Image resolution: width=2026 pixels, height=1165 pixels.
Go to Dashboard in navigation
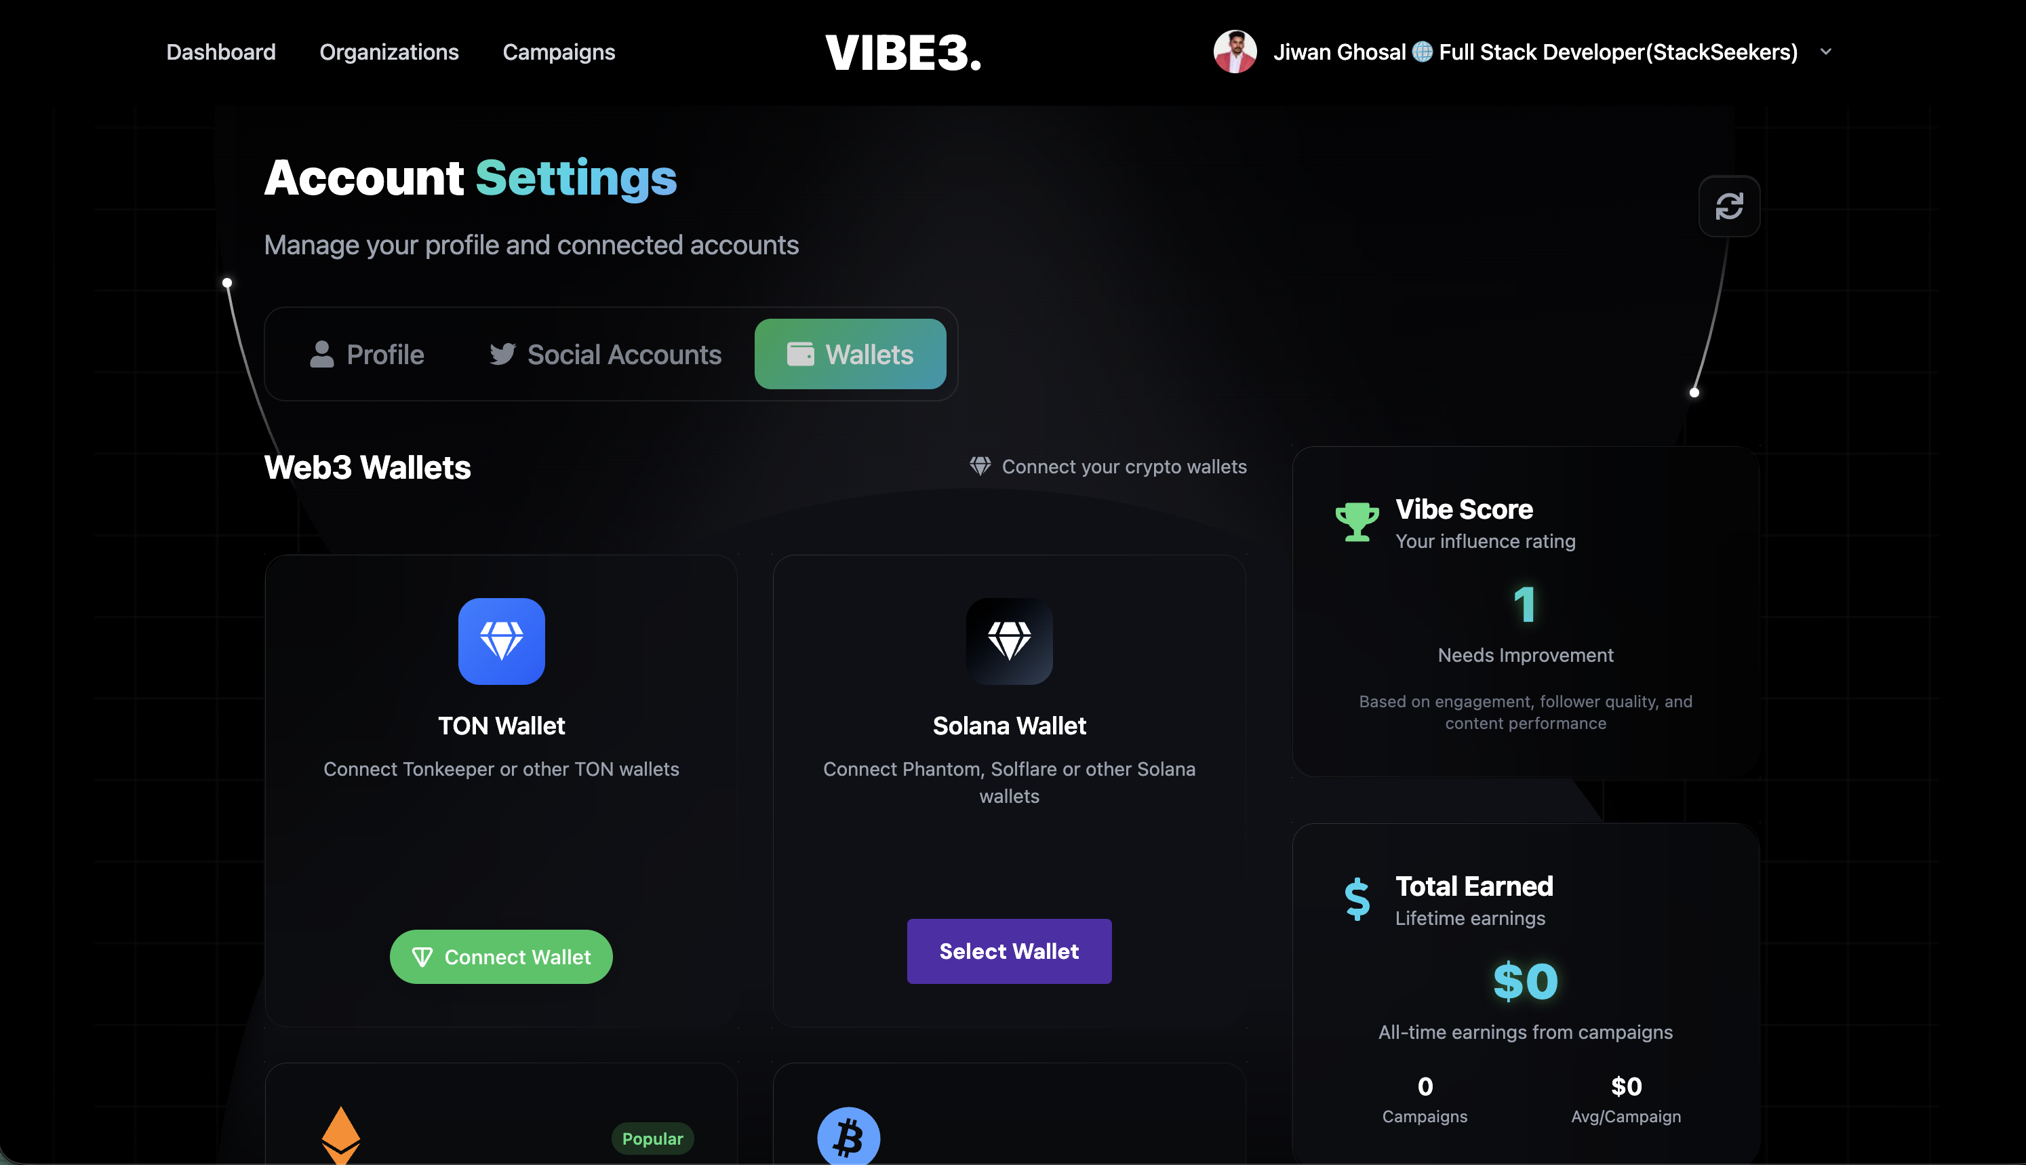[x=221, y=52]
